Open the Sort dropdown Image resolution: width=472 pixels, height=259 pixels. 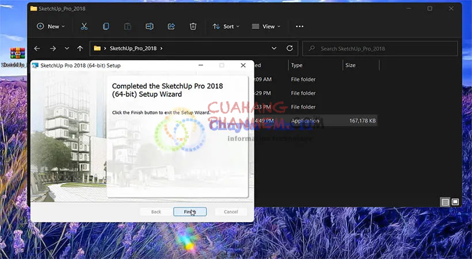coord(226,26)
